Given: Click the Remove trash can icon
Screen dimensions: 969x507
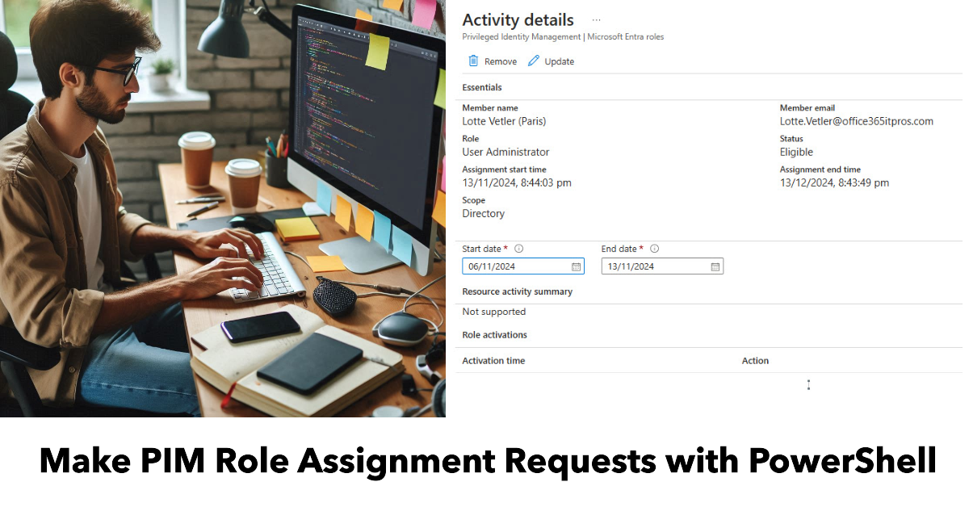Looking at the screenshot, I should (474, 61).
